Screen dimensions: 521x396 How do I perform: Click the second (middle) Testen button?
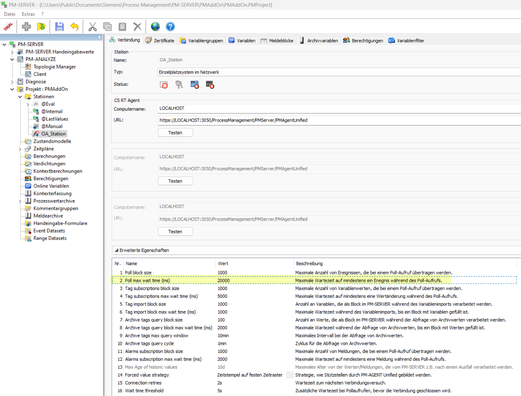pos(175,181)
